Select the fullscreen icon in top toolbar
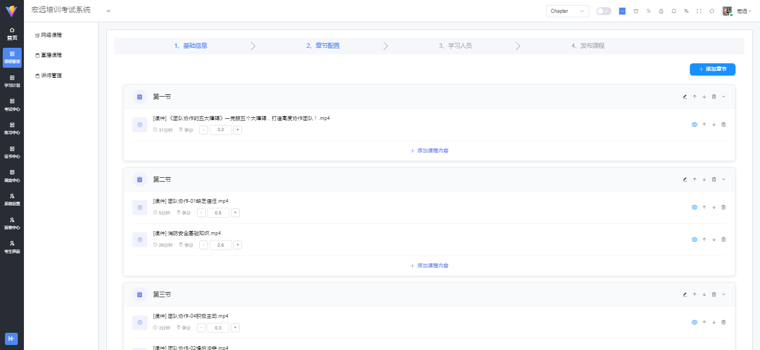 (x=699, y=11)
